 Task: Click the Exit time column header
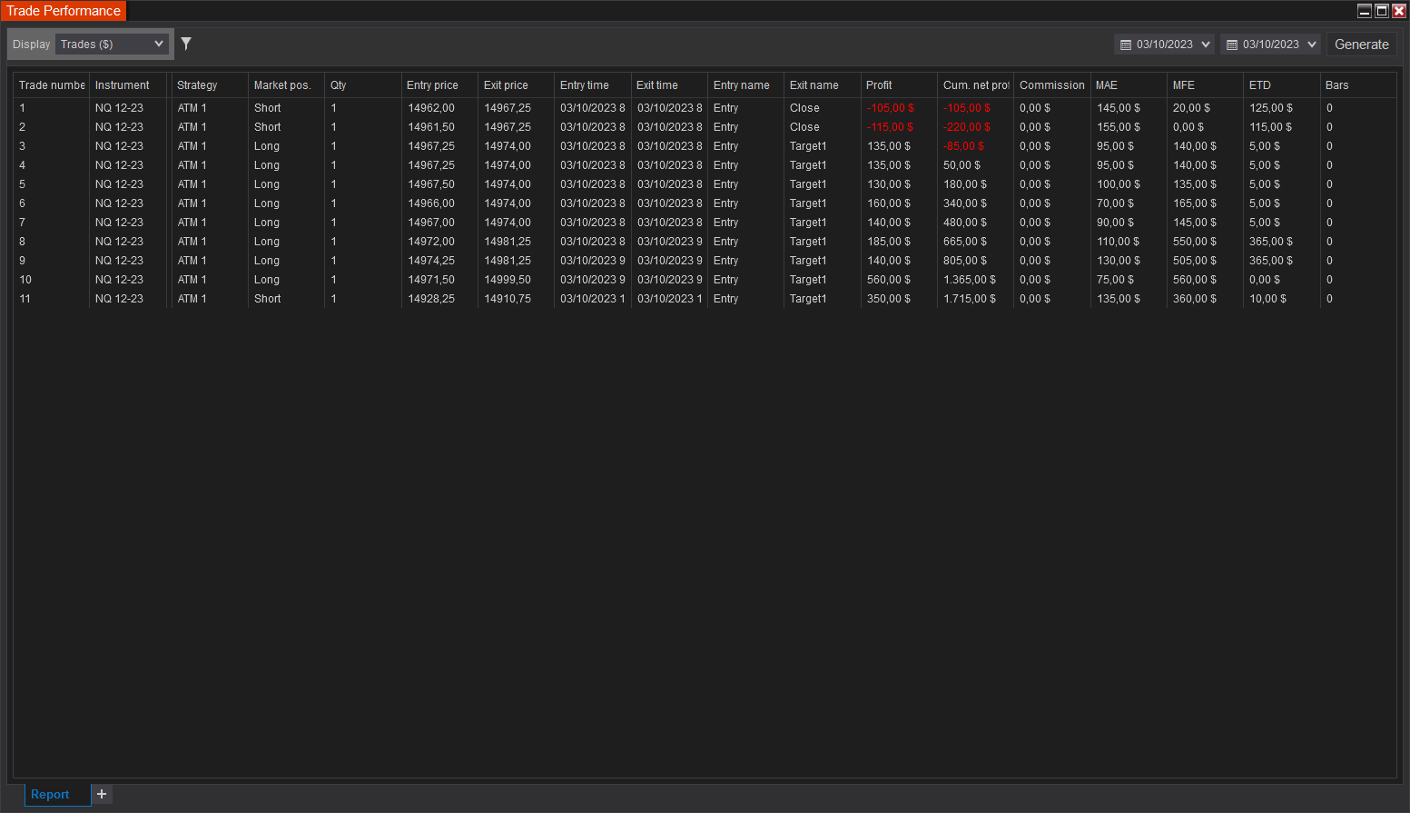(x=656, y=85)
